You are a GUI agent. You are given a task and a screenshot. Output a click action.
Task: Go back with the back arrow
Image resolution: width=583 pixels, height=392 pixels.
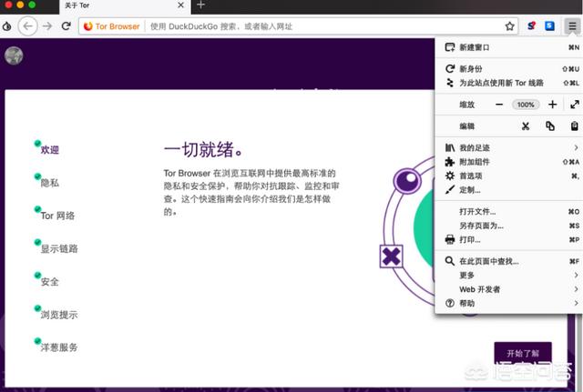pyautogui.click(x=28, y=26)
